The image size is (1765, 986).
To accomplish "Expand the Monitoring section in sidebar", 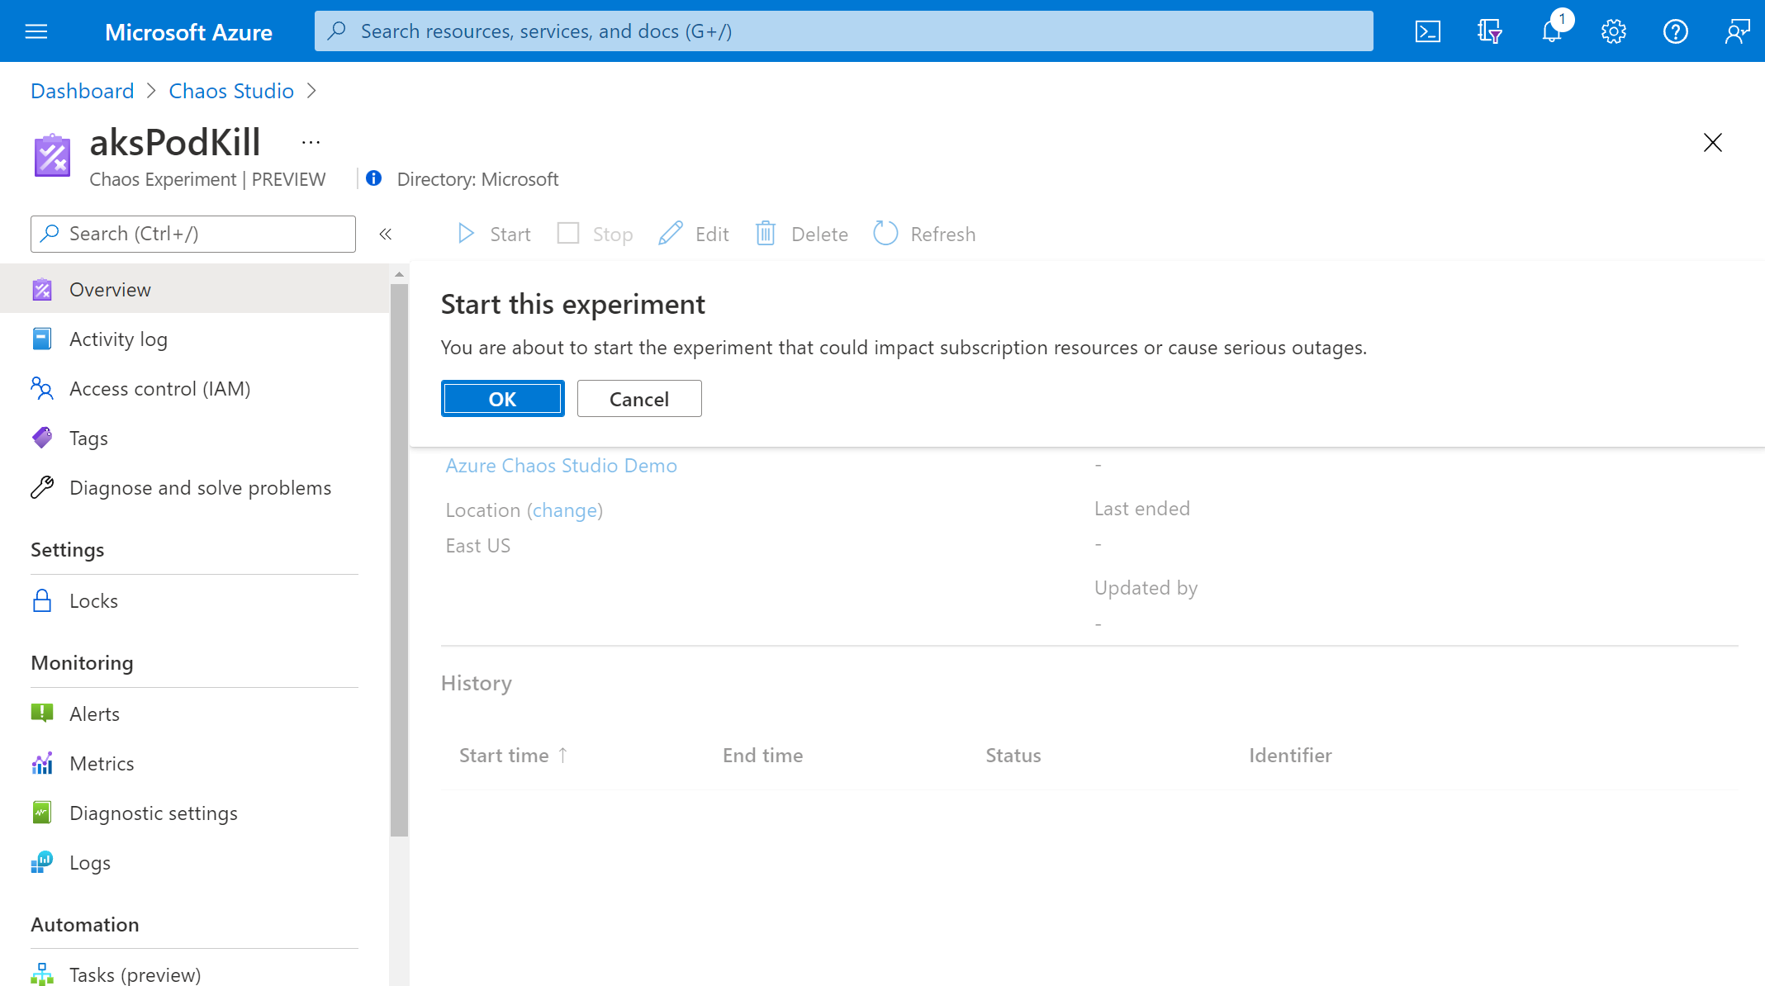I will point(83,662).
